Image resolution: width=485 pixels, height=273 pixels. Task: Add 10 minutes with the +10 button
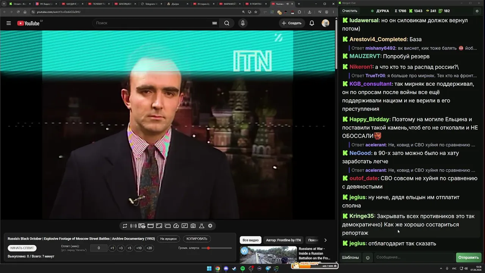tap(139, 248)
